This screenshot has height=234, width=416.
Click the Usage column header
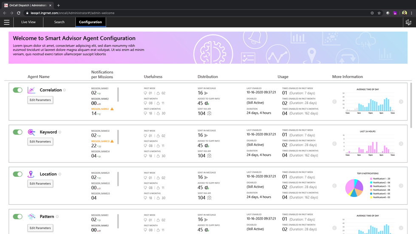pos(283,76)
